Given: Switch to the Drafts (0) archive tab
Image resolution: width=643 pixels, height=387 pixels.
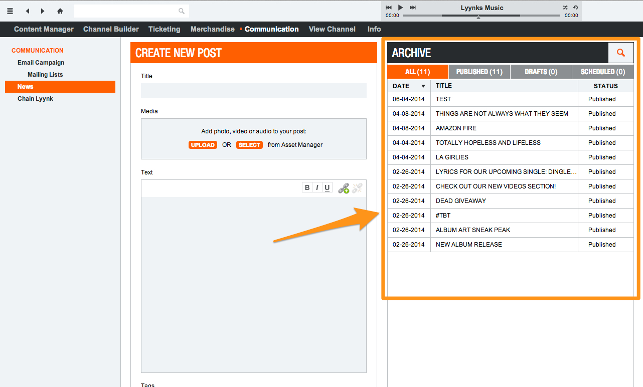Looking at the screenshot, I should (x=541, y=72).
